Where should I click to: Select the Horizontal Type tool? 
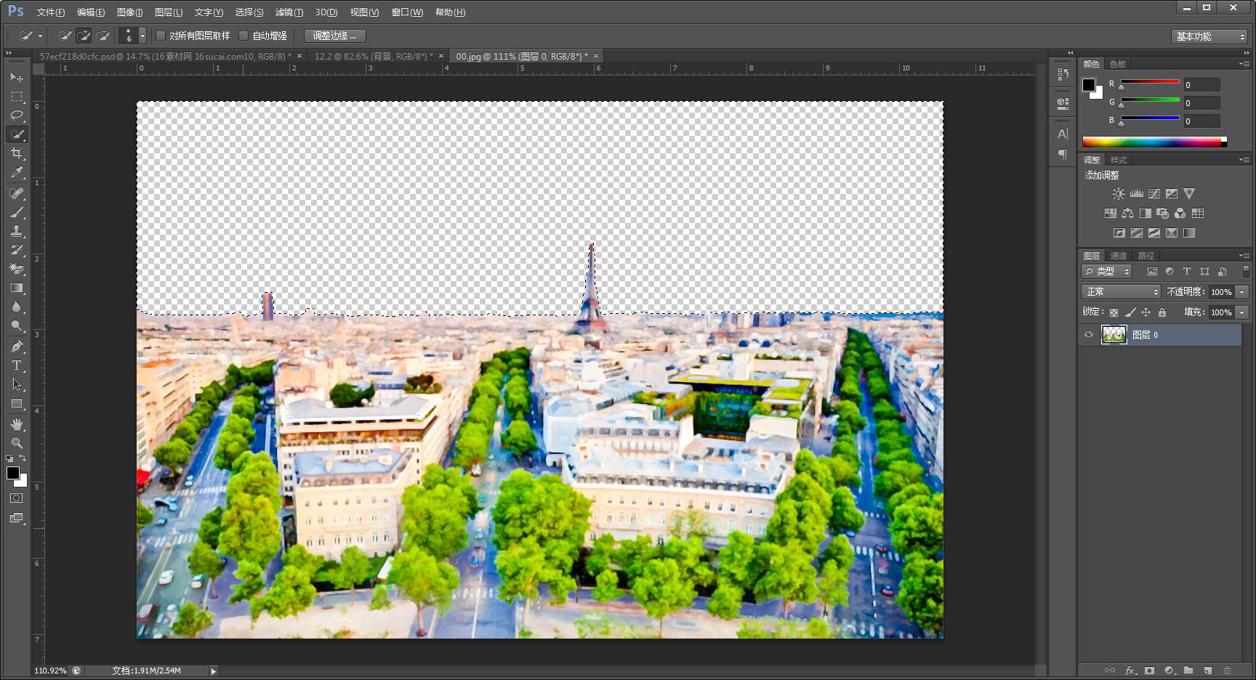point(17,365)
